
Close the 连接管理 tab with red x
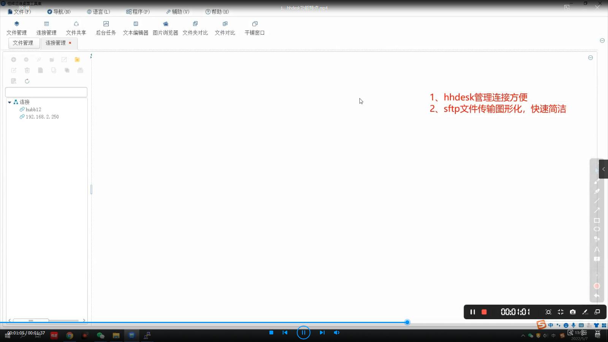pyautogui.click(x=70, y=43)
